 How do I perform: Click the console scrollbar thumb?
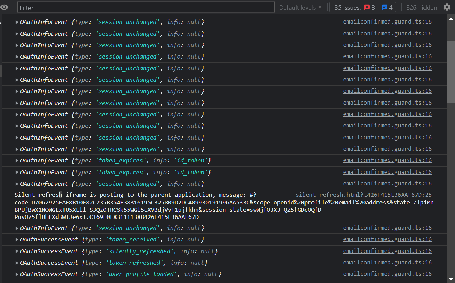point(452,62)
